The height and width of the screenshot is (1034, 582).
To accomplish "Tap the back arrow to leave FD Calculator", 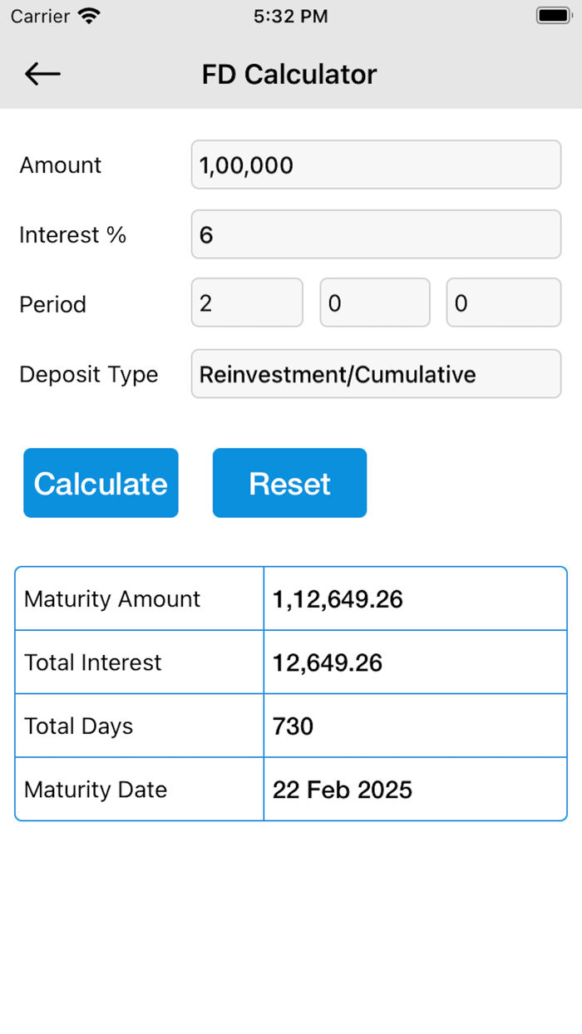I will (x=42, y=73).
